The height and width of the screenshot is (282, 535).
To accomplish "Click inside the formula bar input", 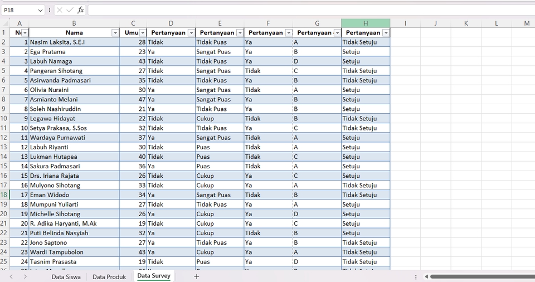I will tap(311, 10).
